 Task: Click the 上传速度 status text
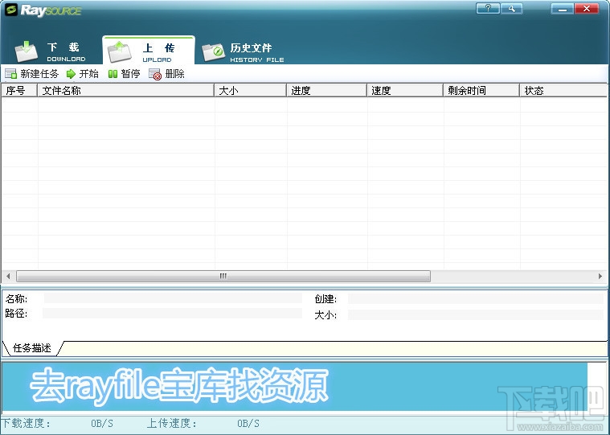tap(171, 423)
